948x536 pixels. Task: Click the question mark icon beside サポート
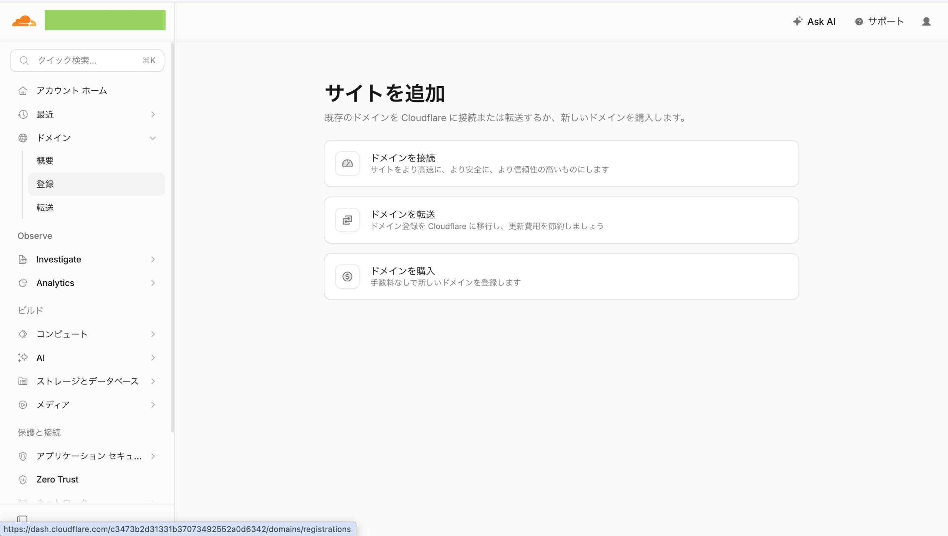859,21
